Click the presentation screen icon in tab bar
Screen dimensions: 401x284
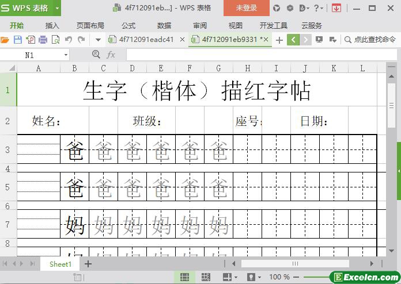click(x=319, y=40)
